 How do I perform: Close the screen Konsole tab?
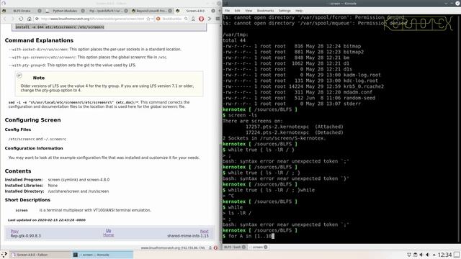[266, 247]
